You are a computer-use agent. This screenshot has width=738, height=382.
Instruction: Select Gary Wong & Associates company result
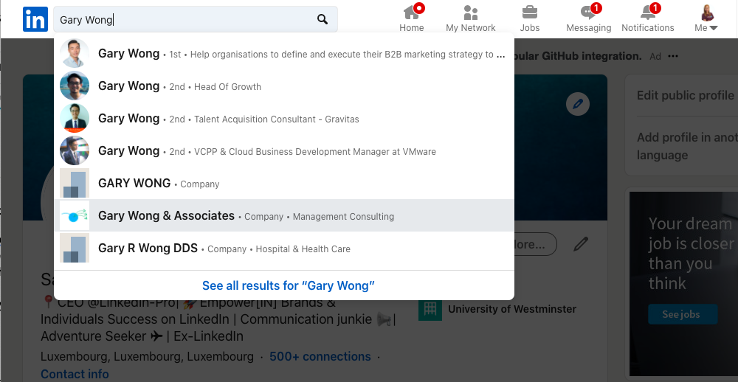[x=284, y=215]
